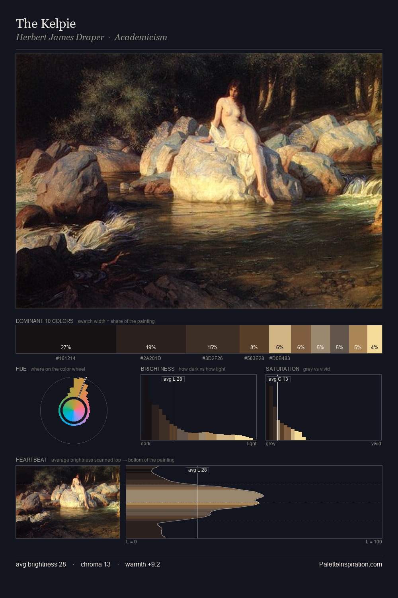Click the title "The Kelpie"

click(x=46, y=24)
